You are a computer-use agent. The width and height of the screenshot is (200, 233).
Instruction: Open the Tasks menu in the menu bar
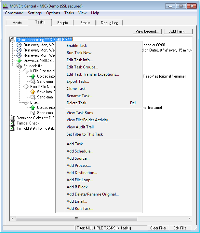coord(69,13)
